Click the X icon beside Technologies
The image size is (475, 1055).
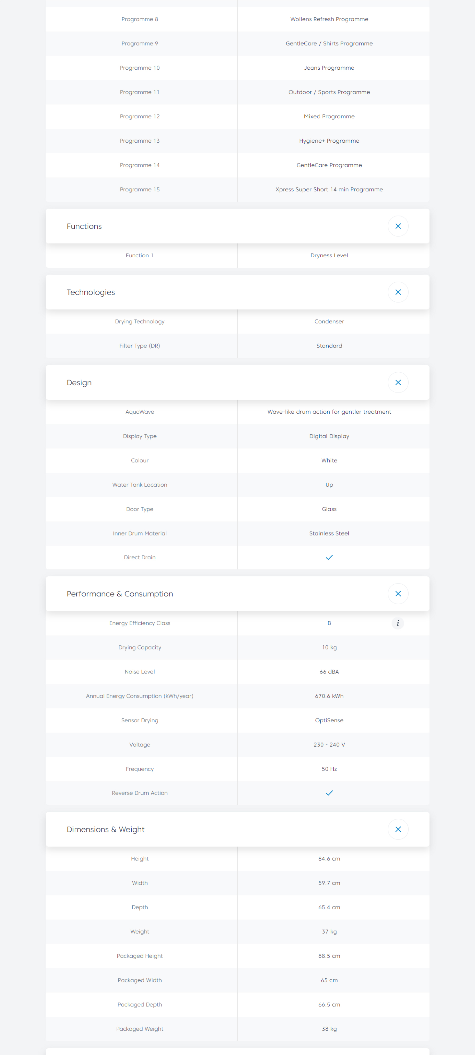coord(398,292)
